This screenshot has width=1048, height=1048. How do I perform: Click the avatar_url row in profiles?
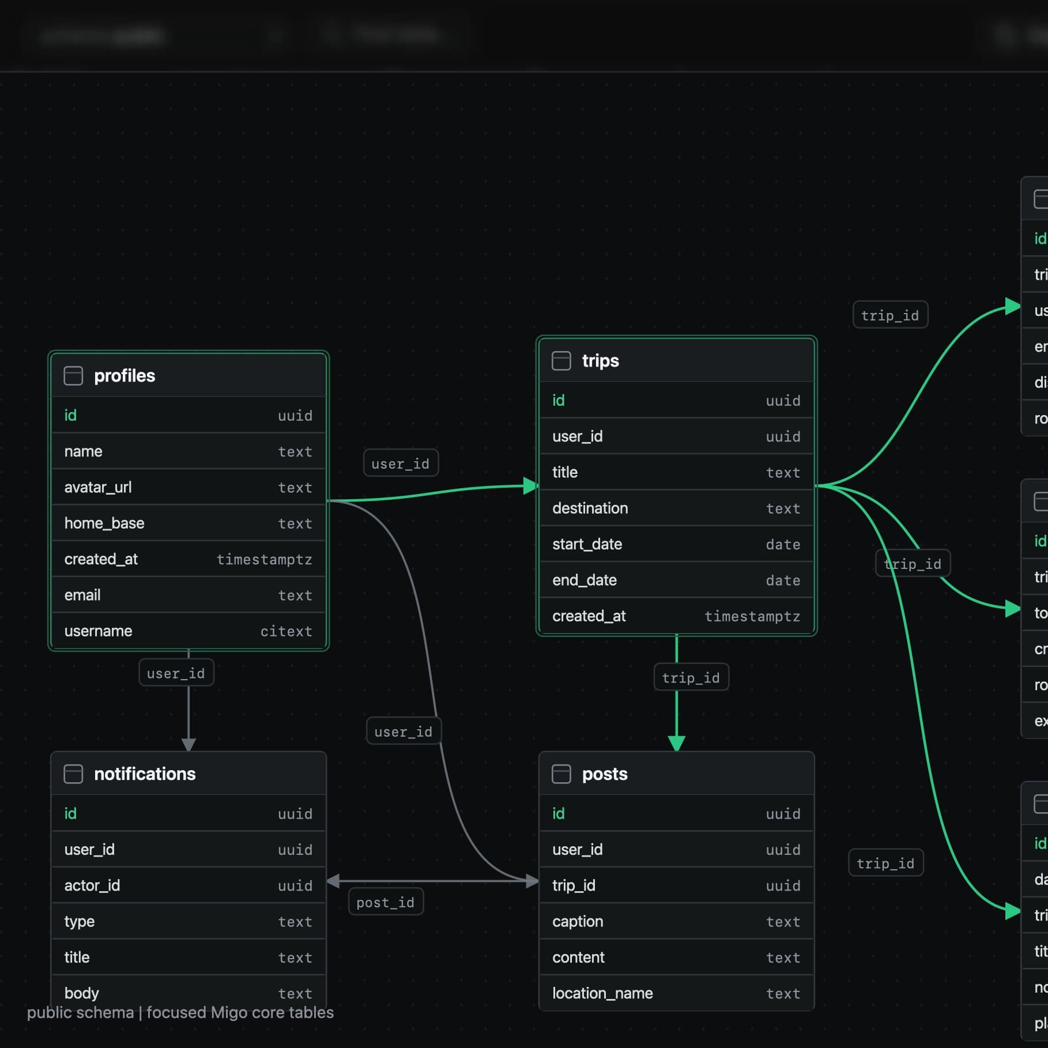[189, 487]
